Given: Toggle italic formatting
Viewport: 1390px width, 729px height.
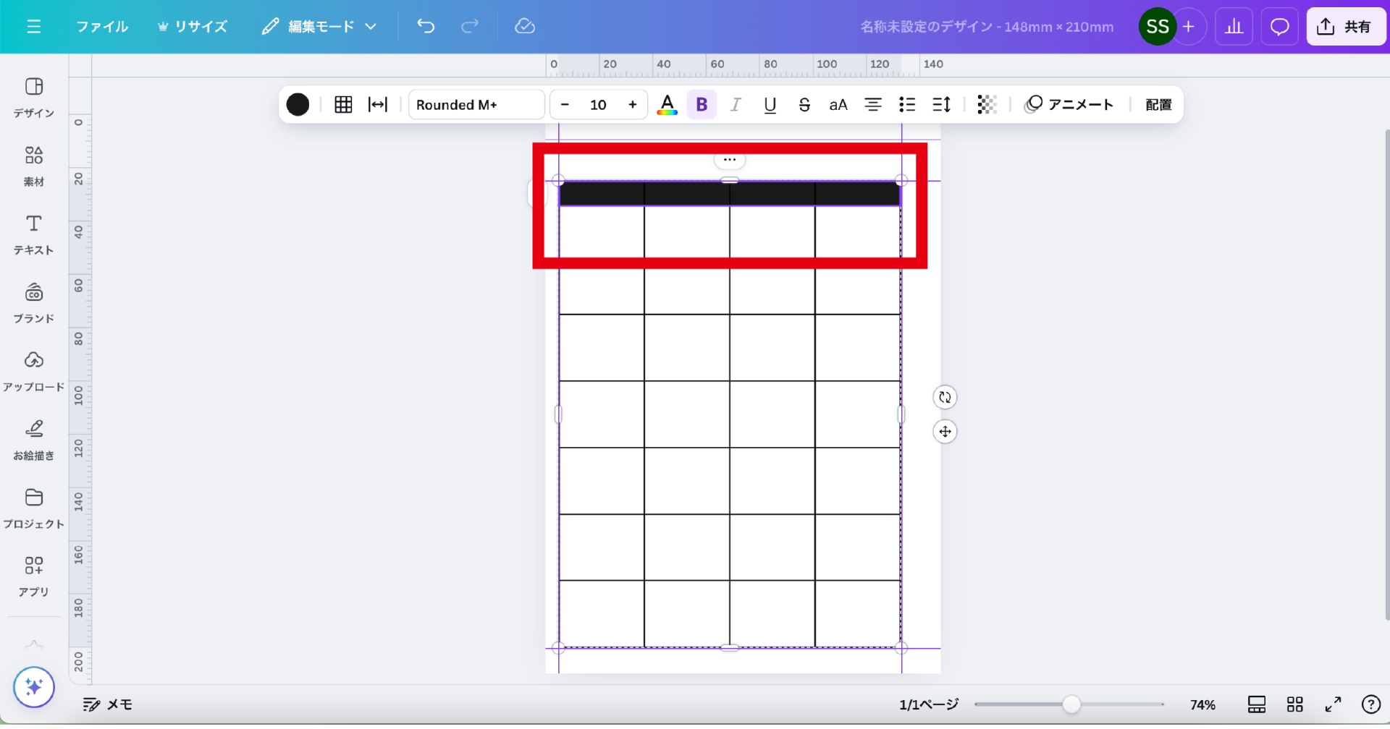Looking at the screenshot, I should click(x=736, y=105).
